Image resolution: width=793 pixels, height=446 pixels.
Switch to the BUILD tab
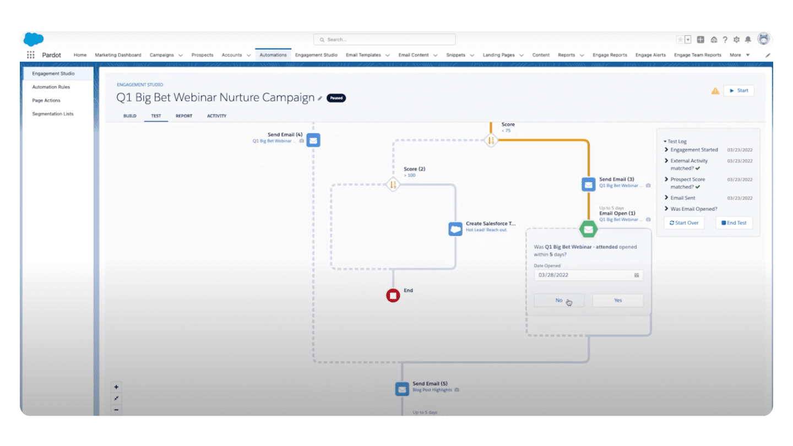[x=130, y=116]
